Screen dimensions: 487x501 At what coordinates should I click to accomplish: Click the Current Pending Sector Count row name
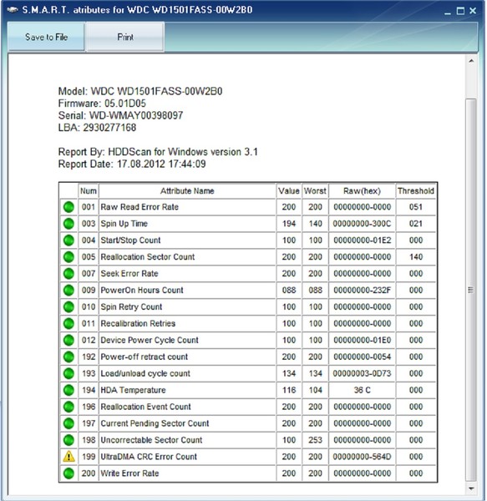[x=155, y=423]
